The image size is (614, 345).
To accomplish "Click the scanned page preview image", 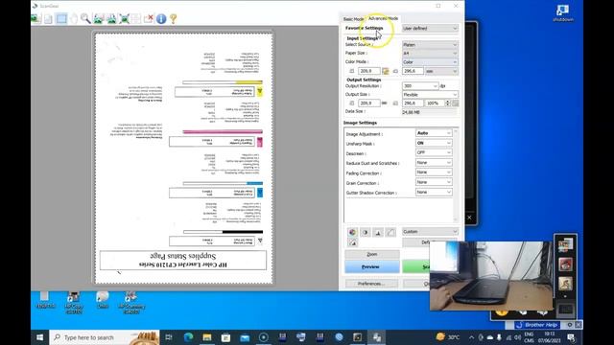I will tap(183, 158).
